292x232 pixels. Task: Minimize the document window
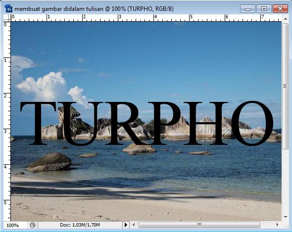pos(247,9)
